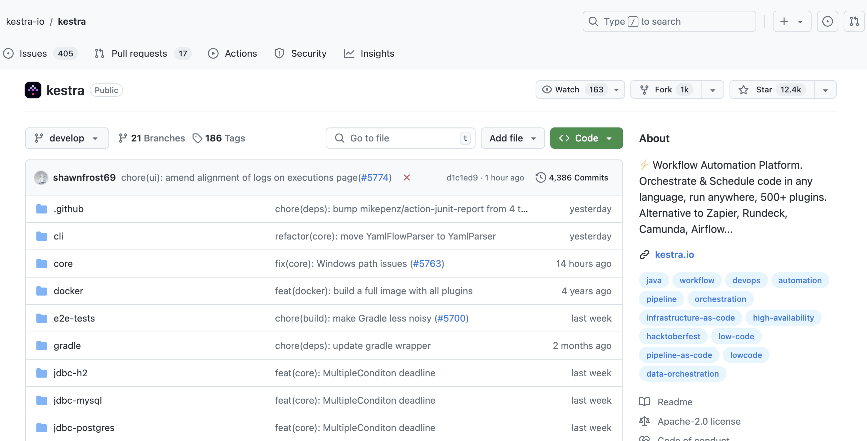
Task: Click the kestra repository logo avatar
Action: (33, 90)
